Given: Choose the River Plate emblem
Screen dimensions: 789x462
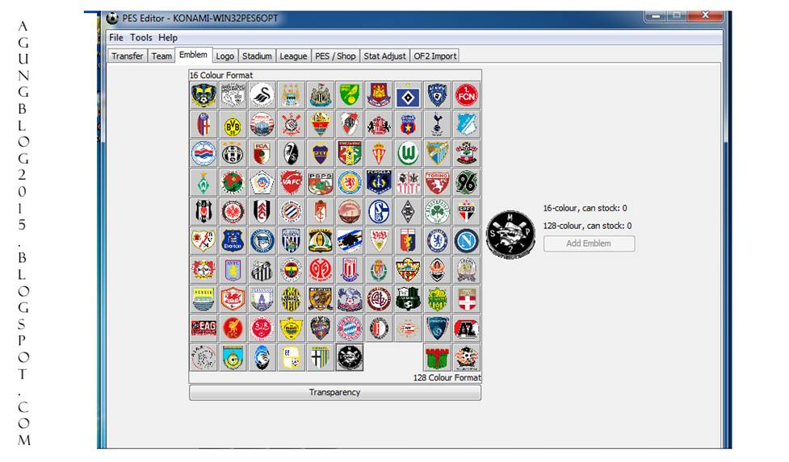Looking at the screenshot, I should (350, 124).
